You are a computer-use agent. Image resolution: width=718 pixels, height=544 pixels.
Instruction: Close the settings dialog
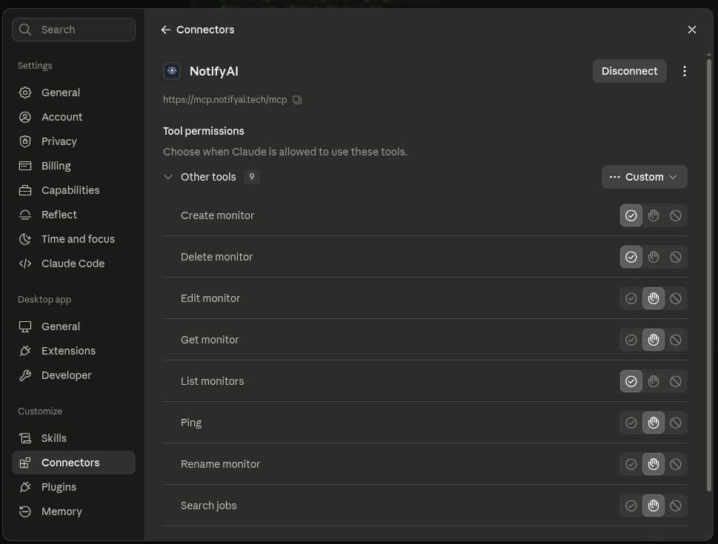point(691,30)
